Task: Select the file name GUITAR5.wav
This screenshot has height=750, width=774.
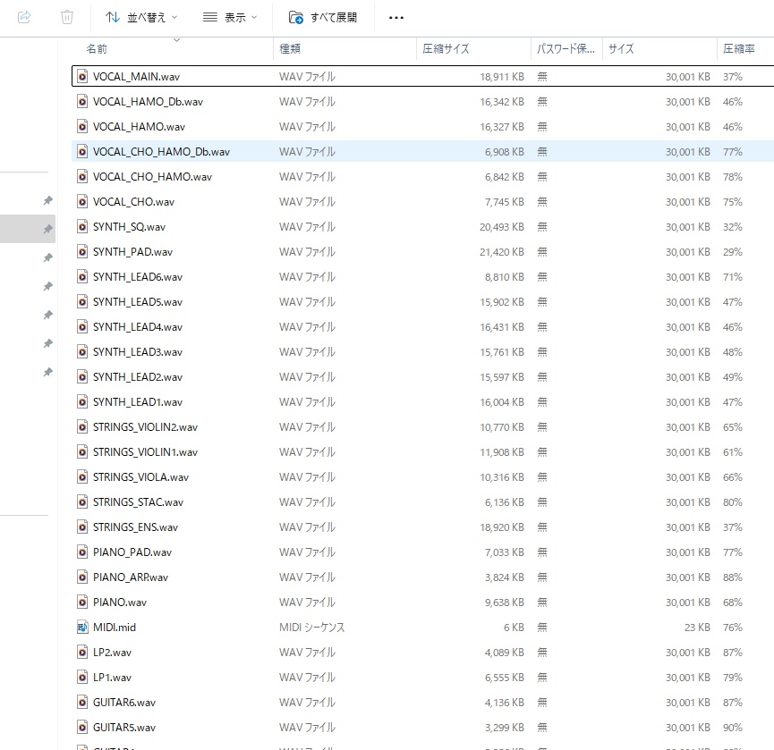Action: [x=124, y=728]
